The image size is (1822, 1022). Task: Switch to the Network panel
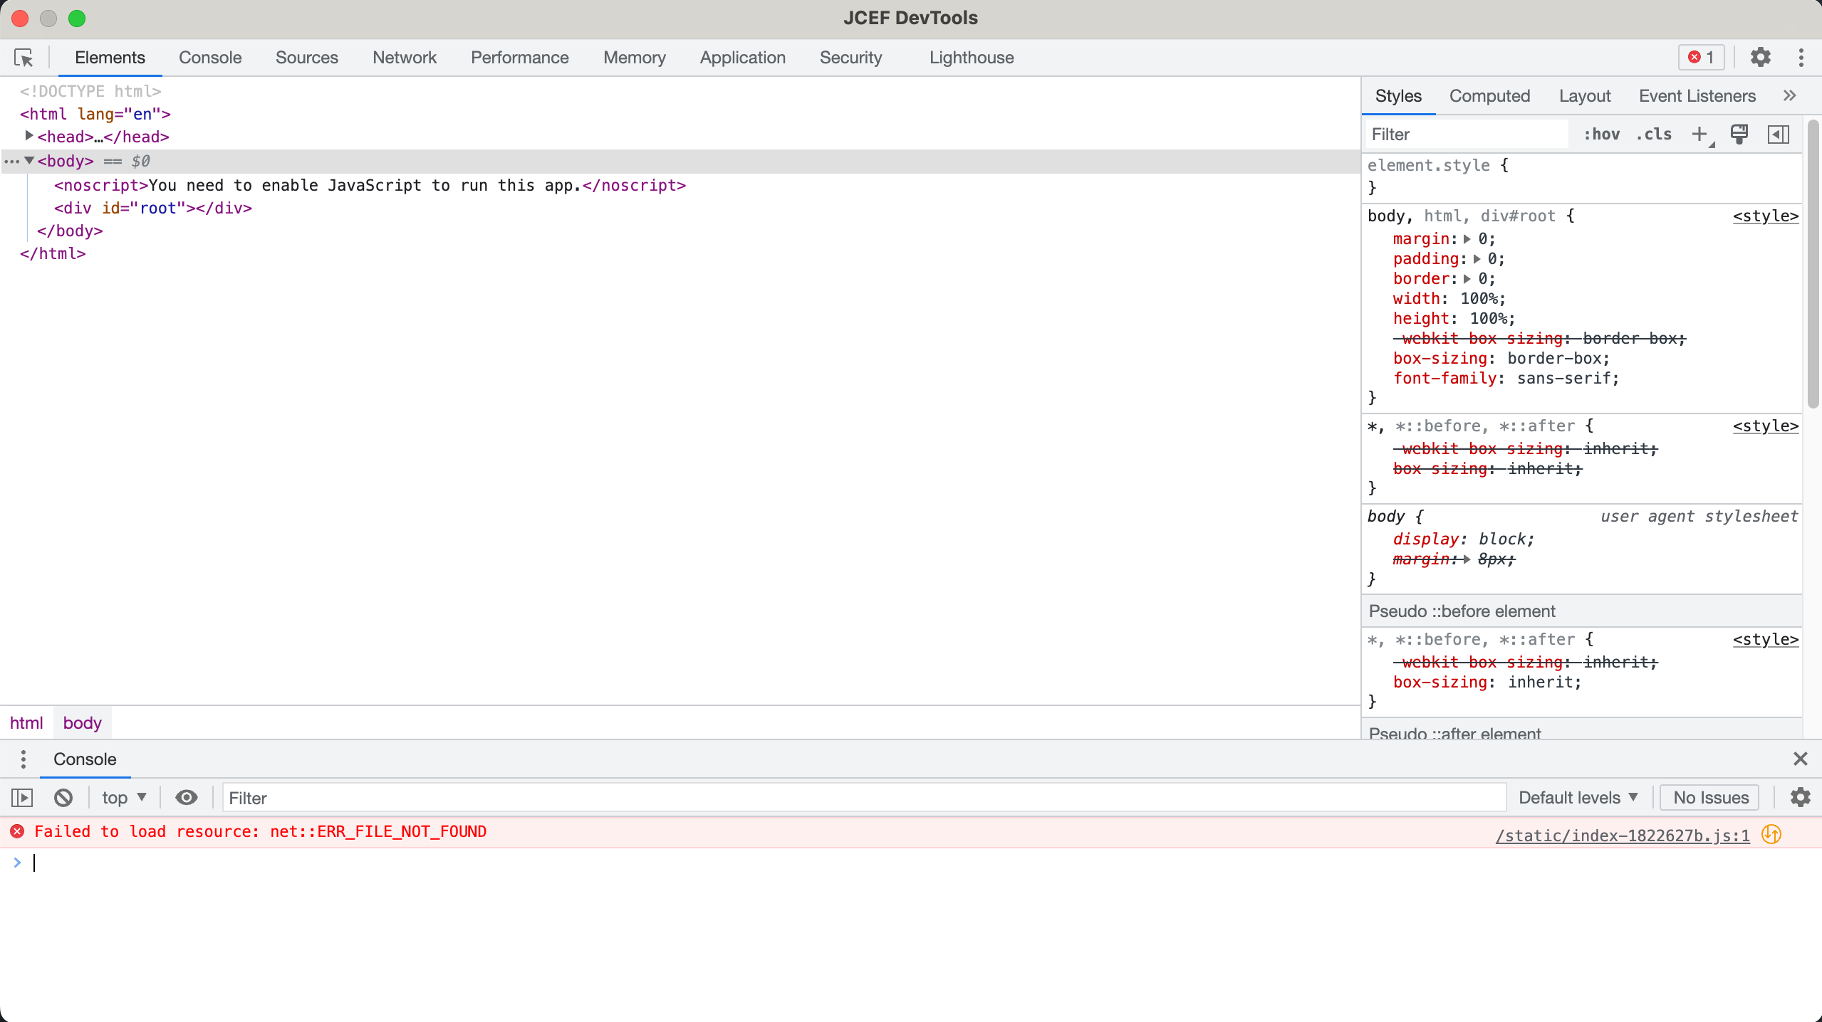pyautogui.click(x=404, y=58)
